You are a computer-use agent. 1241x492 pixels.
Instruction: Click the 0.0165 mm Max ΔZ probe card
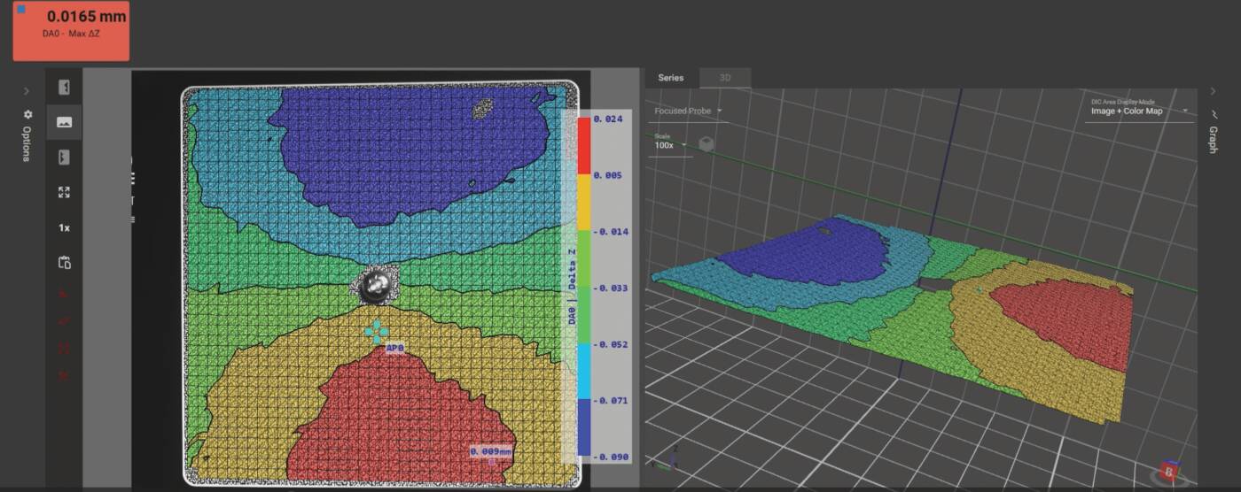(x=71, y=31)
